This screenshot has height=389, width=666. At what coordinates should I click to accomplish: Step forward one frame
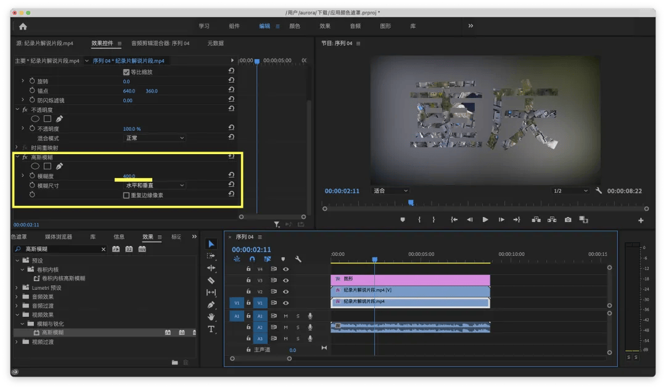coord(501,219)
